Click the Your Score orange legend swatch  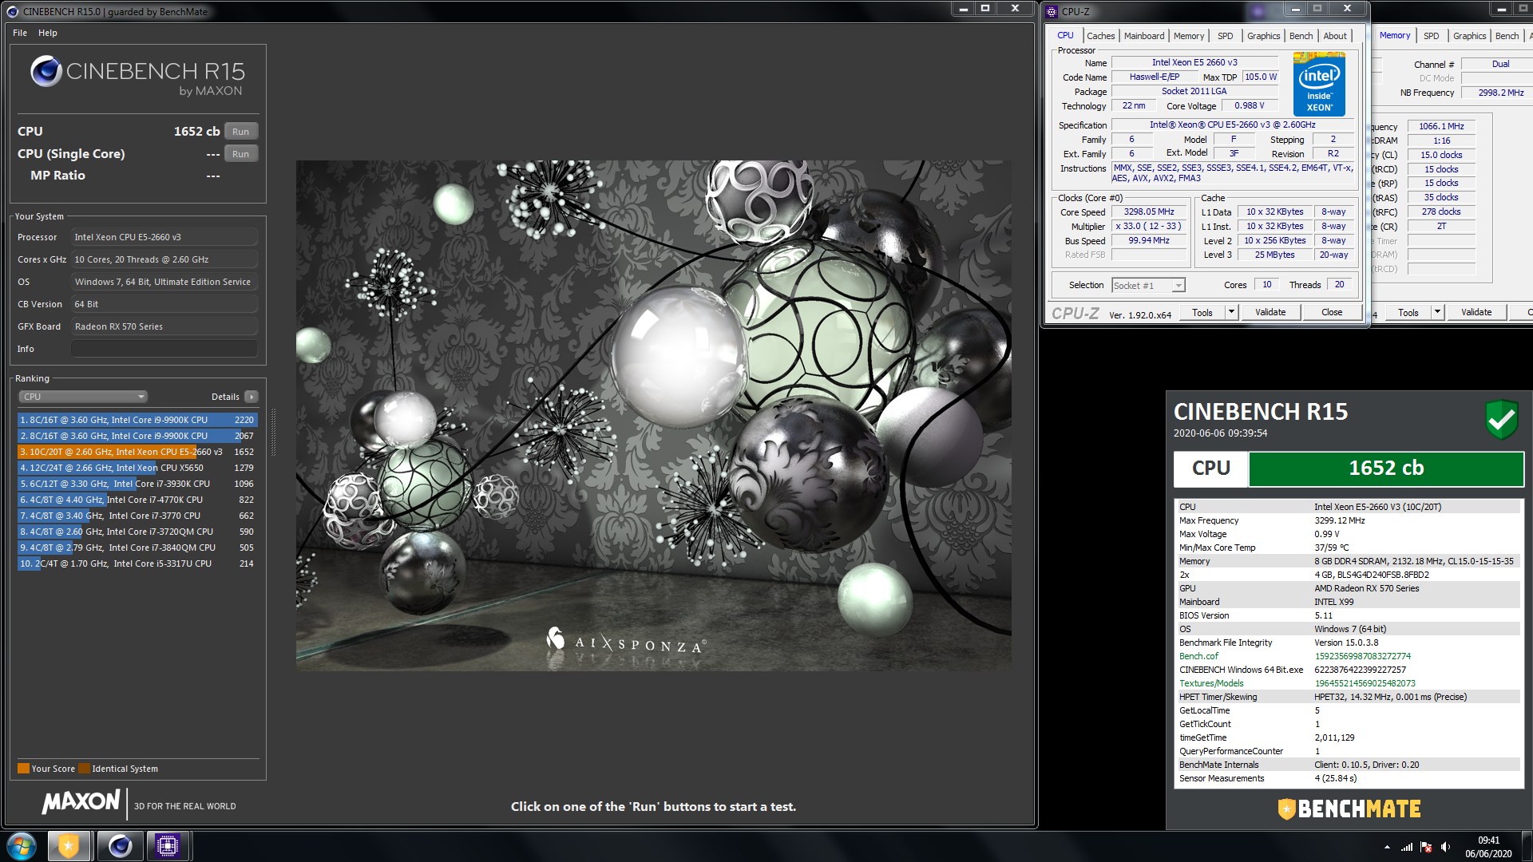click(x=23, y=769)
